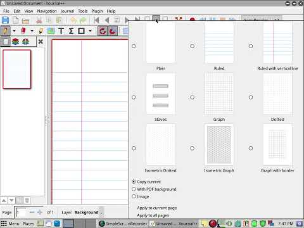Open the Plugin menu
Screen dimensions: 304x228
coord(97,11)
